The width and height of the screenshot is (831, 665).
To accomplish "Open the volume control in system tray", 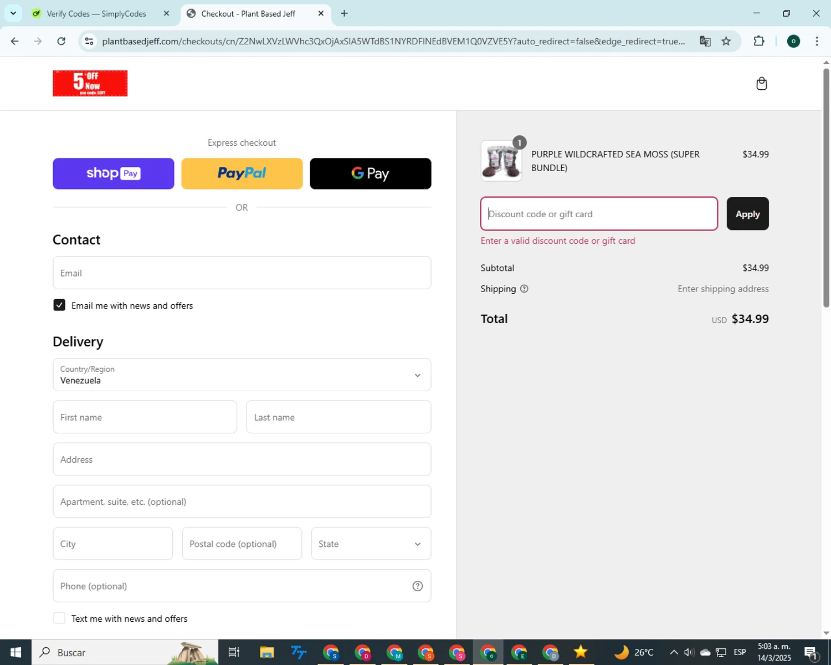I will click(x=689, y=652).
